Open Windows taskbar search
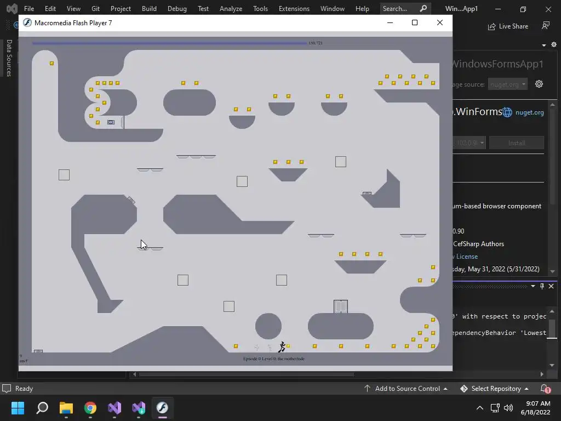561x421 pixels. 42,408
